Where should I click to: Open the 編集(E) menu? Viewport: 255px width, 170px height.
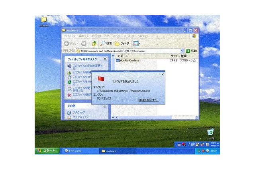pos(83,36)
